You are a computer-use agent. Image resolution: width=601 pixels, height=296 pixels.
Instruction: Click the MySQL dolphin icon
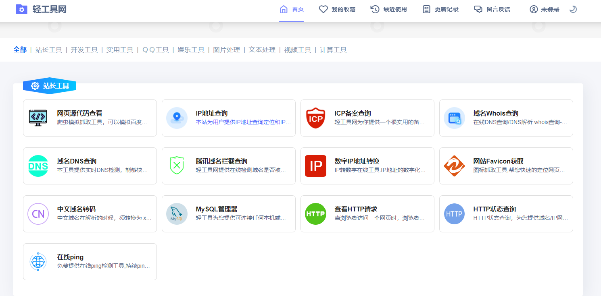177,214
